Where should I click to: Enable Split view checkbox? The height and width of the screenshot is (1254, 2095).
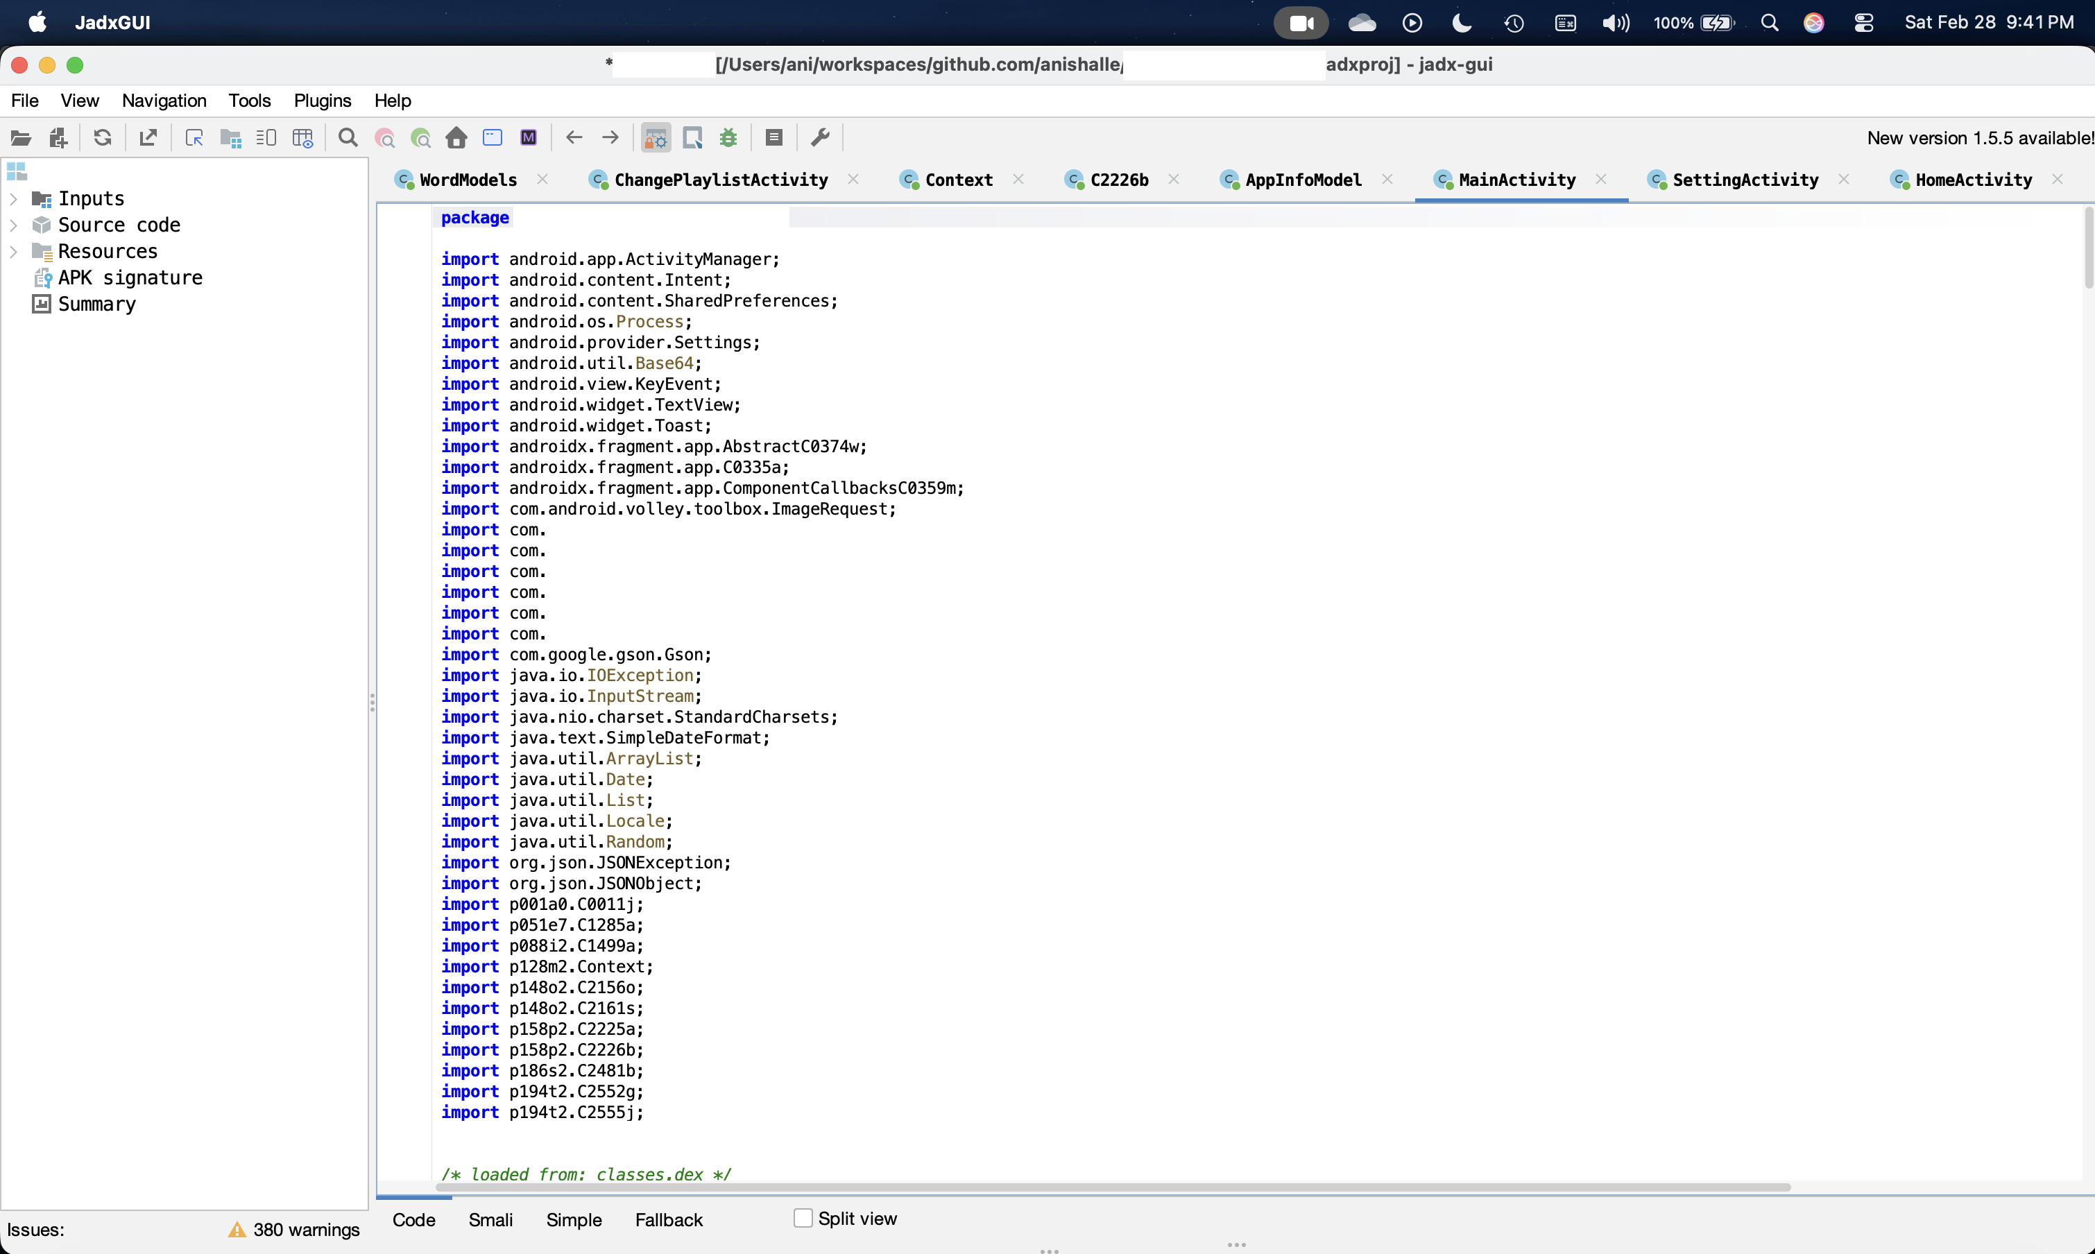pyautogui.click(x=803, y=1218)
